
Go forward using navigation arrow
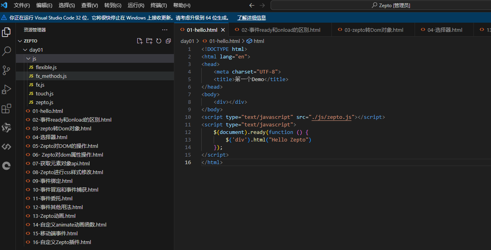tap(262, 5)
